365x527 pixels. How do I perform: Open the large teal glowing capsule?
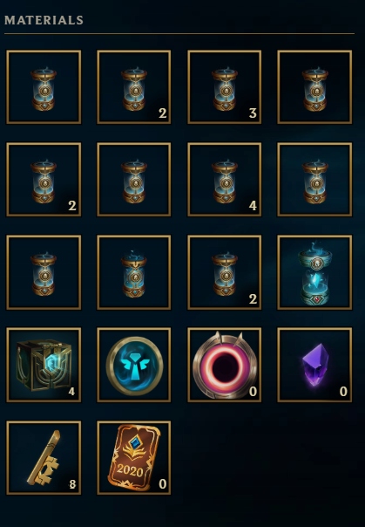point(314,272)
